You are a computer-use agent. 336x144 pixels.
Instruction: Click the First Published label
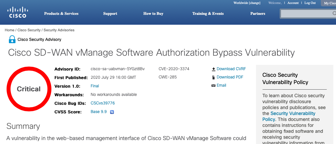click(x=71, y=77)
